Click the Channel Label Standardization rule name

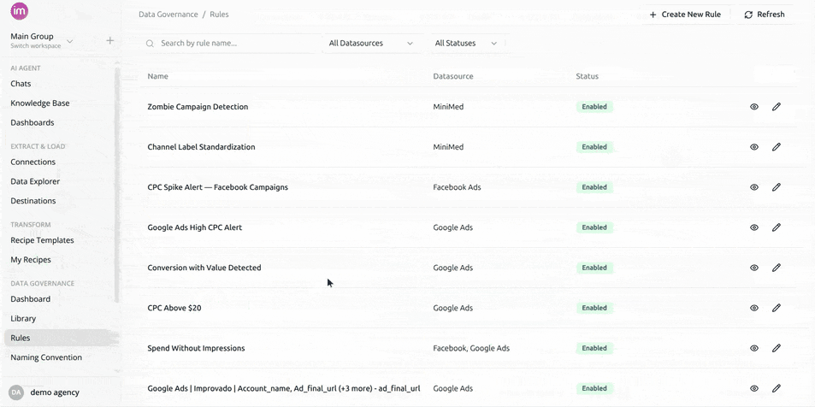[x=201, y=147]
